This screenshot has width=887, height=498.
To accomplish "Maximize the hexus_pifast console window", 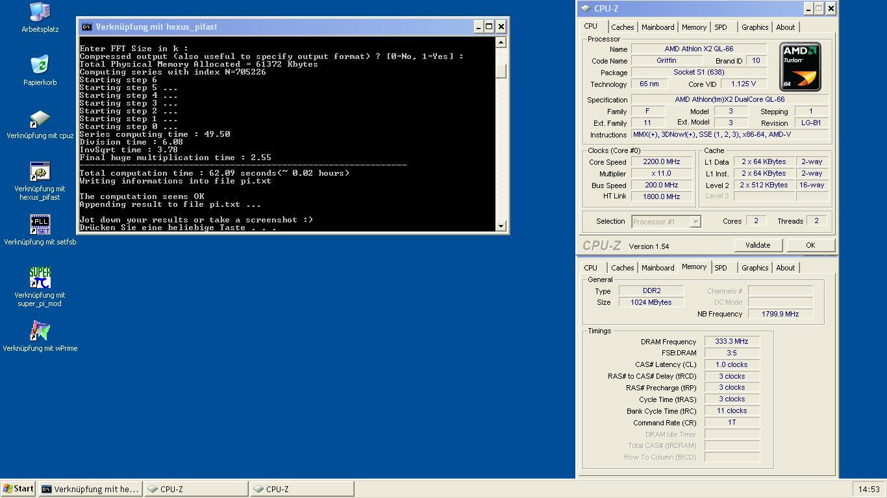I will (x=489, y=27).
